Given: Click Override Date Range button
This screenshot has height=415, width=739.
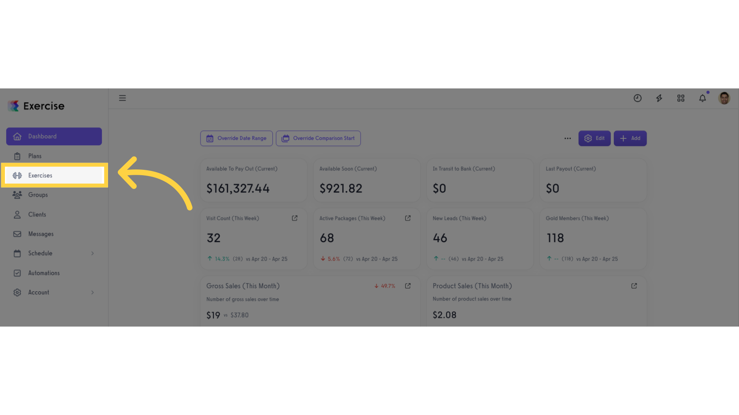Looking at the screenshot, I should click(x=236, y=138).
